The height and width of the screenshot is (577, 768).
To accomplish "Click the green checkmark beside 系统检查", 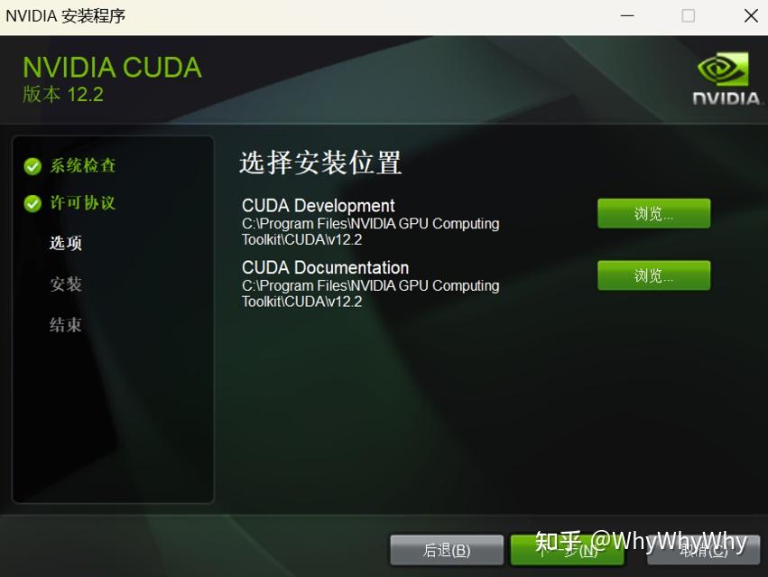I will (x=32, y=166).
